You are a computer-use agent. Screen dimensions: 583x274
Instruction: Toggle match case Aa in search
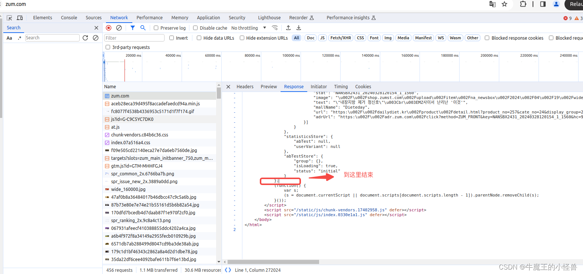(9, 38)
